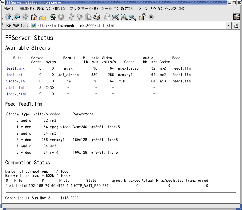Open the index.html link
Screen dimensions: 242x210
click(16, 94)
